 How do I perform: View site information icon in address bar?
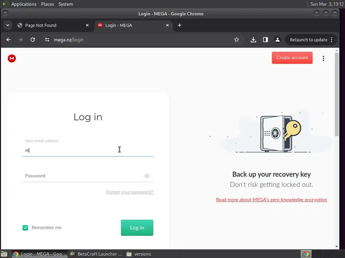tap(47, 40)
